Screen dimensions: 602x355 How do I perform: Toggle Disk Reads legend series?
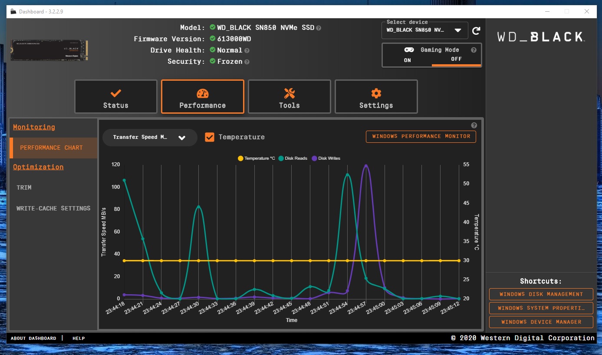293,158
